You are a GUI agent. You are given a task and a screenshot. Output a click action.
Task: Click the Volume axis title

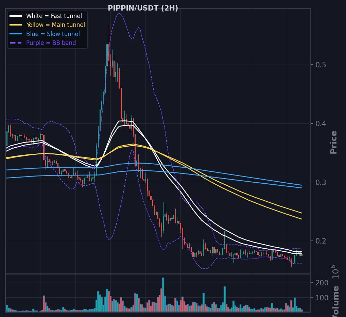point(335,301)
